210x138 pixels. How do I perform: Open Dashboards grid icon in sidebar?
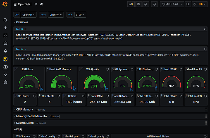[5, 35]
